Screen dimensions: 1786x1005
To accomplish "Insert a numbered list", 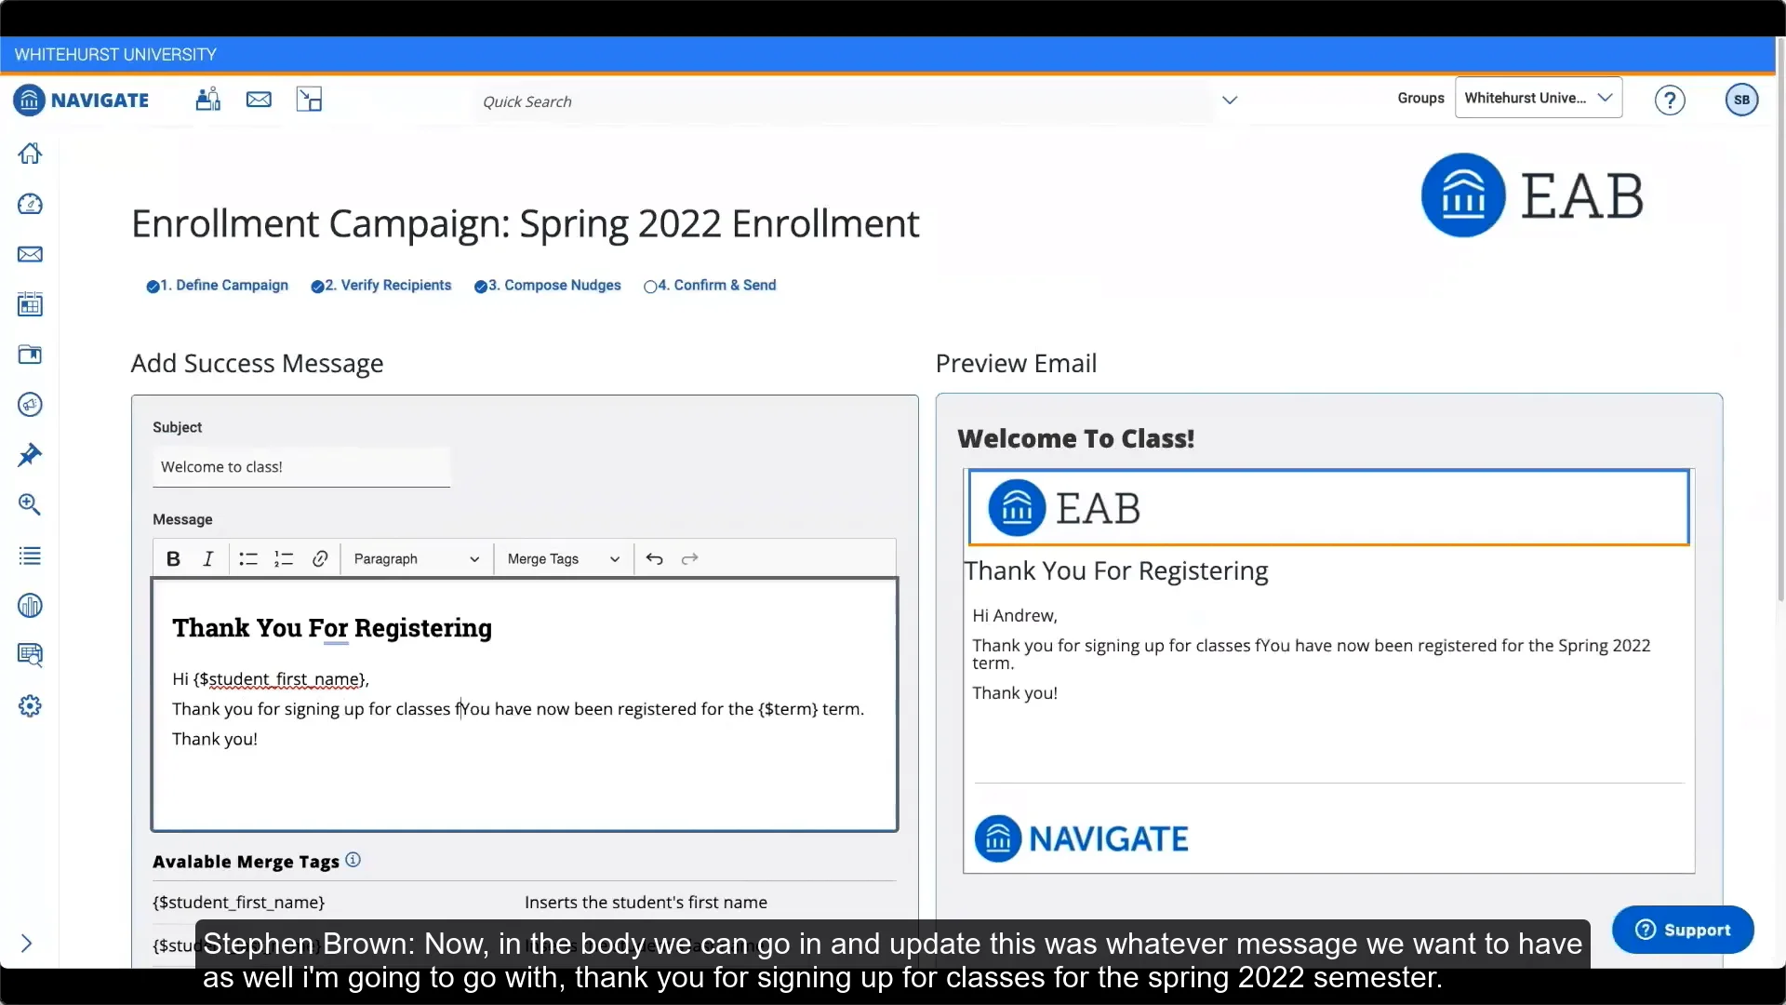I will [x=284, y=558].
